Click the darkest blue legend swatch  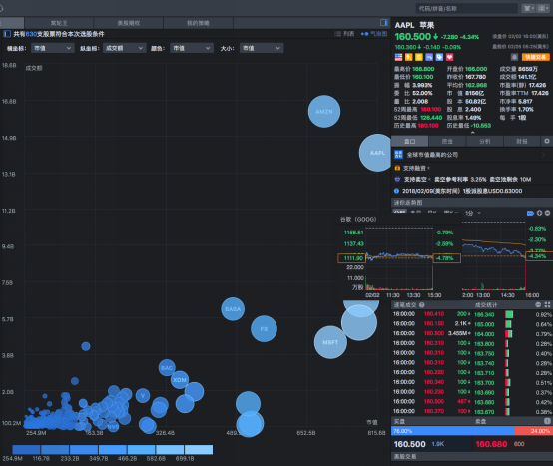pos(26,449)
